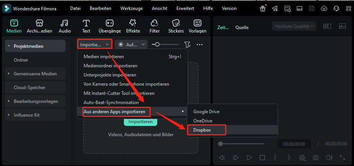This screenshot has height=166, width=354.
Task: Open the Effekte tab
Action: 133,26
